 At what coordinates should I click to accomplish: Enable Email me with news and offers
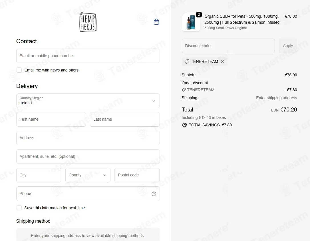(19, 70)
